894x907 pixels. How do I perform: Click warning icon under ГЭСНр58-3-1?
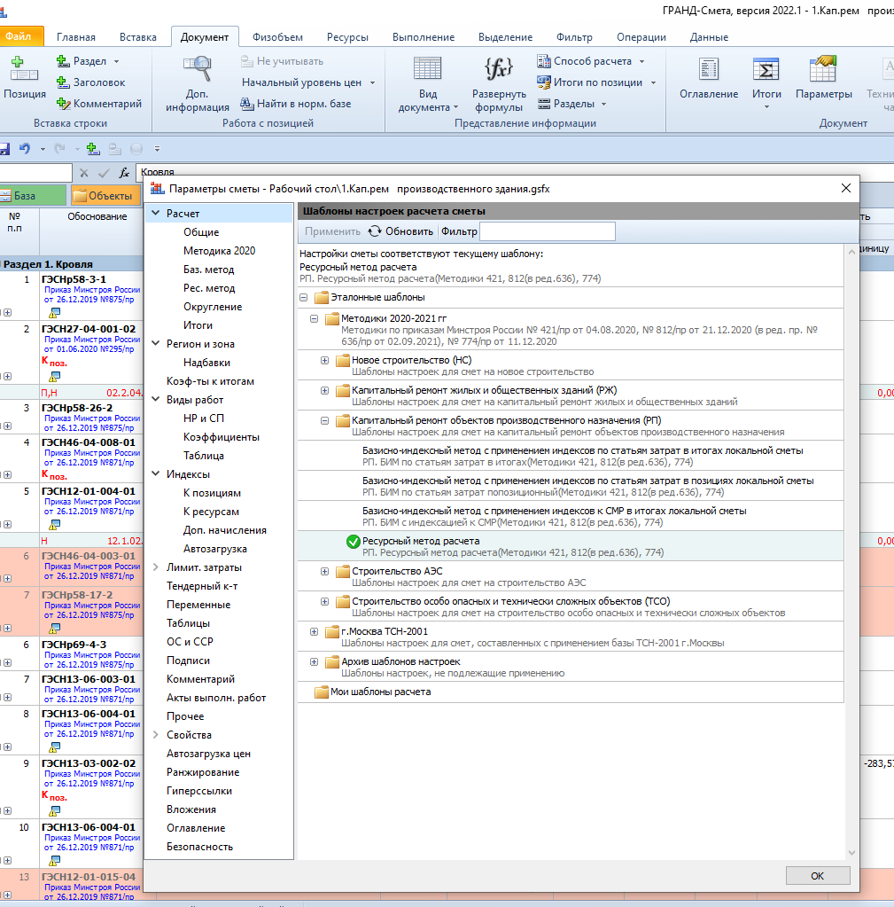coord(54,313)
